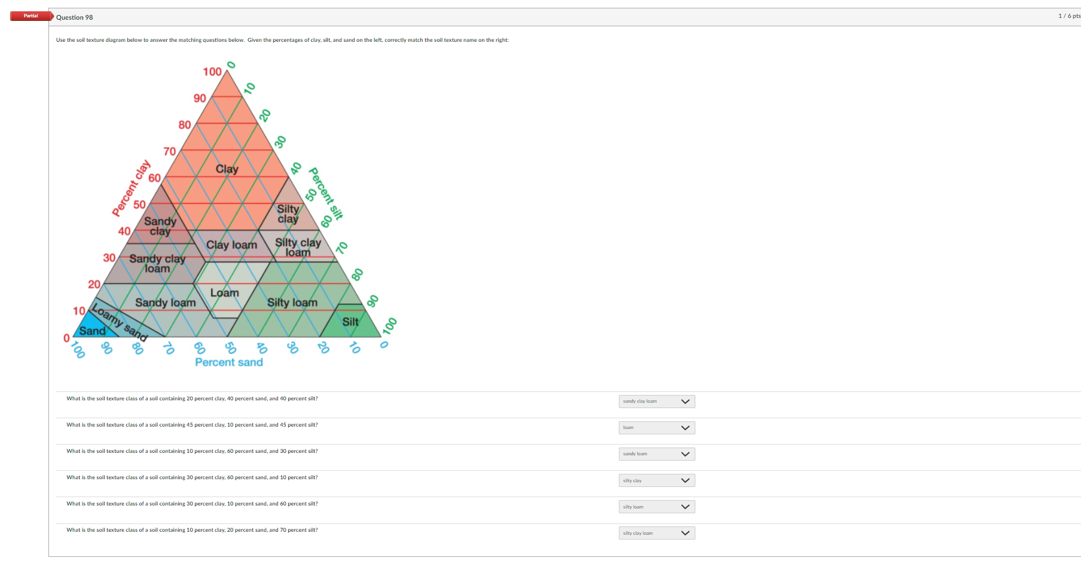Click the '1 / 6 pts' score text
Screen dimensions: 1081x576
[x=1070, y=17]
